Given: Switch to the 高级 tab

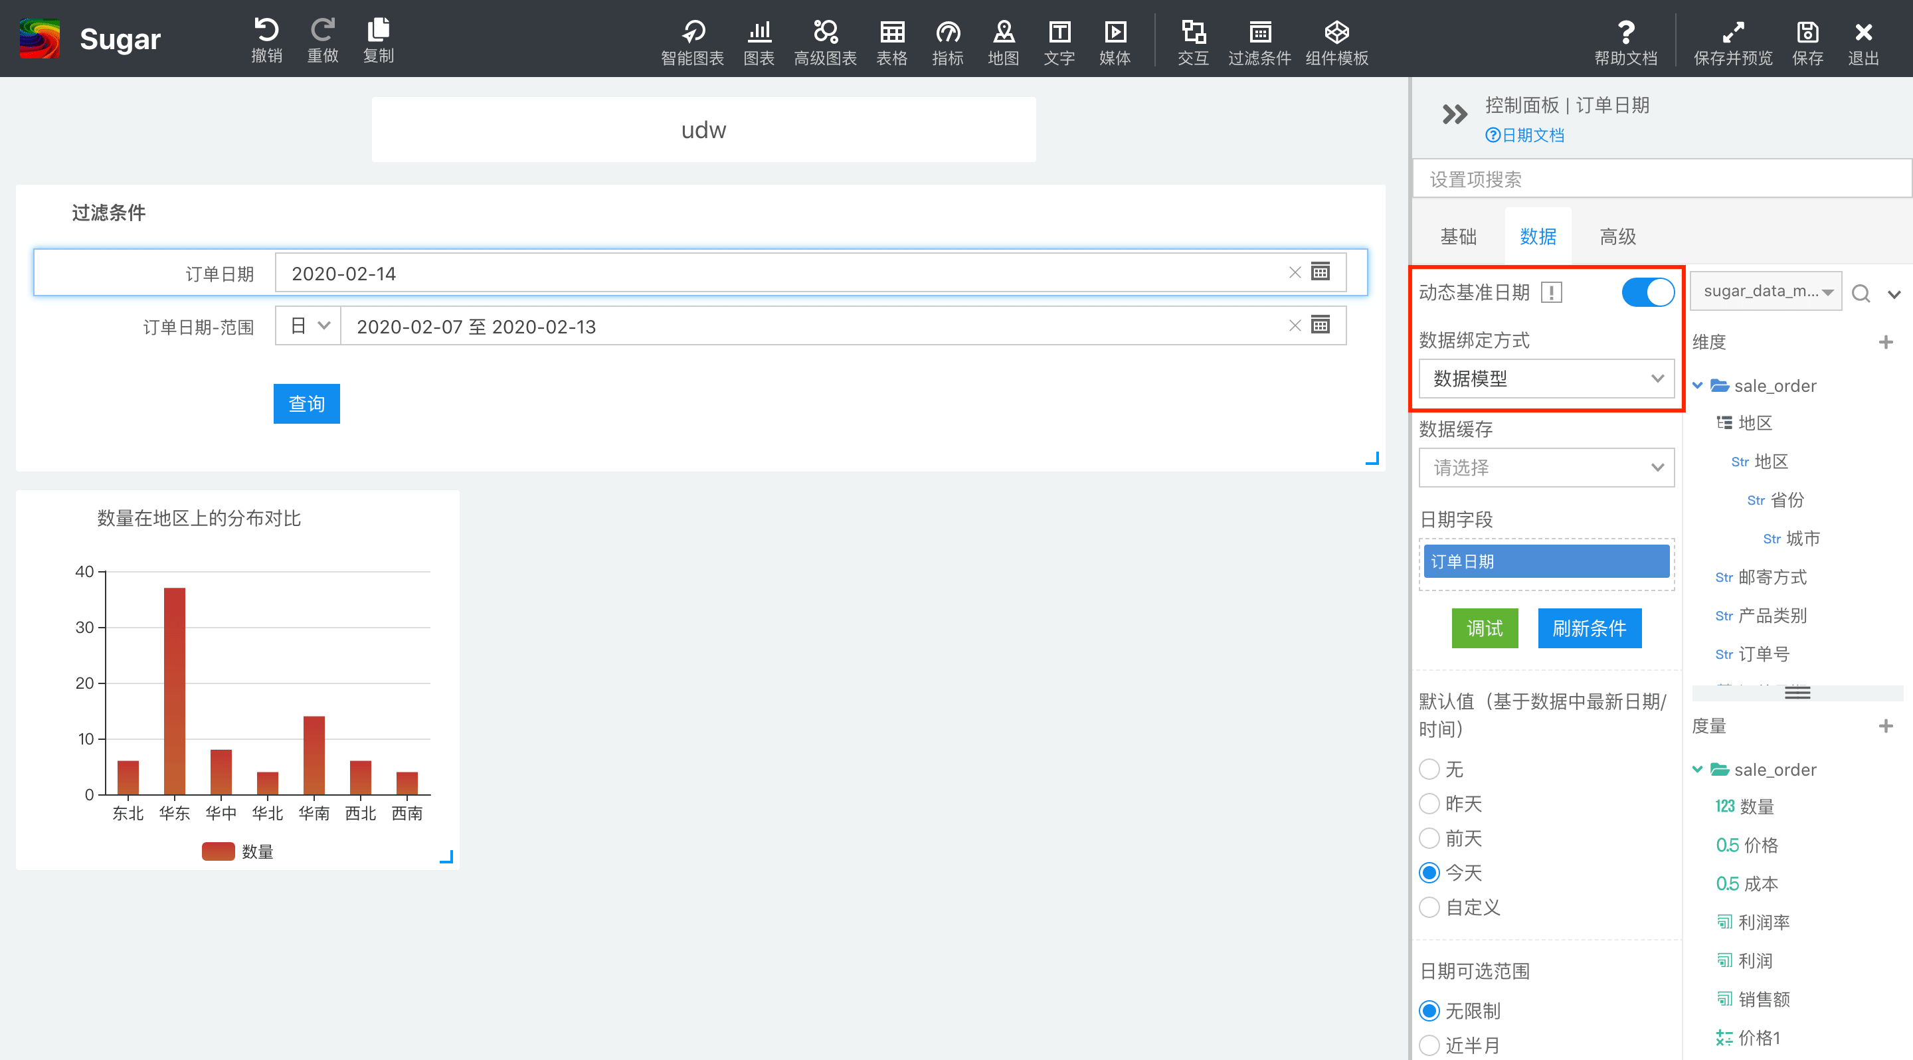Looking at the screenshot, I should (1617, 237).
